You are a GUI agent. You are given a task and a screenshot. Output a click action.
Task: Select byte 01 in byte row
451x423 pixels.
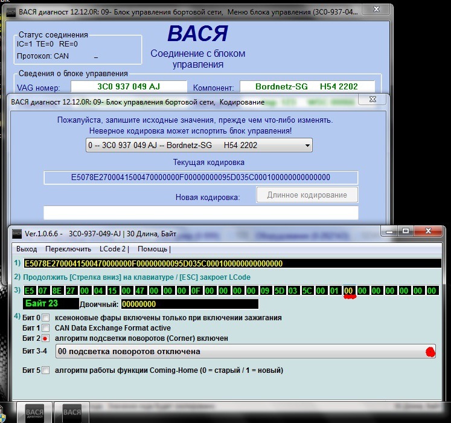pyautogui.click(x=334, y=291)
